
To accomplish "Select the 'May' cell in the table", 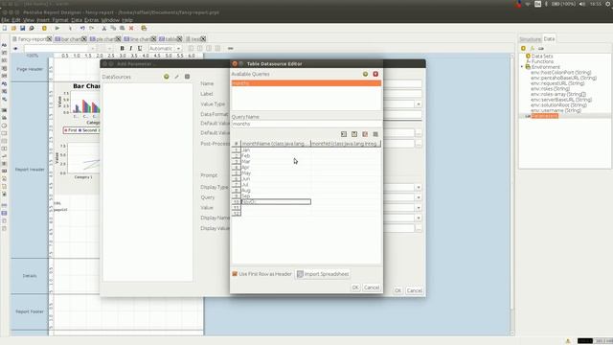I will click(276, 172).
